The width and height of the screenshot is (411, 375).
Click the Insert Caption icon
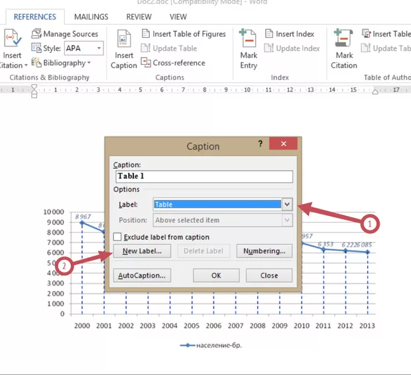pos(123,40)
